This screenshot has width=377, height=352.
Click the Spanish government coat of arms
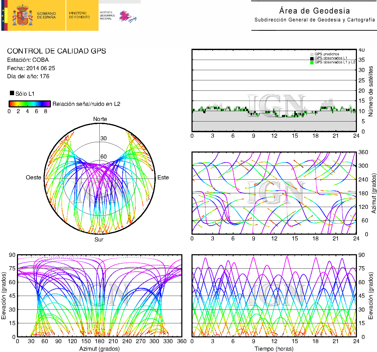click(x=22, y=15)
